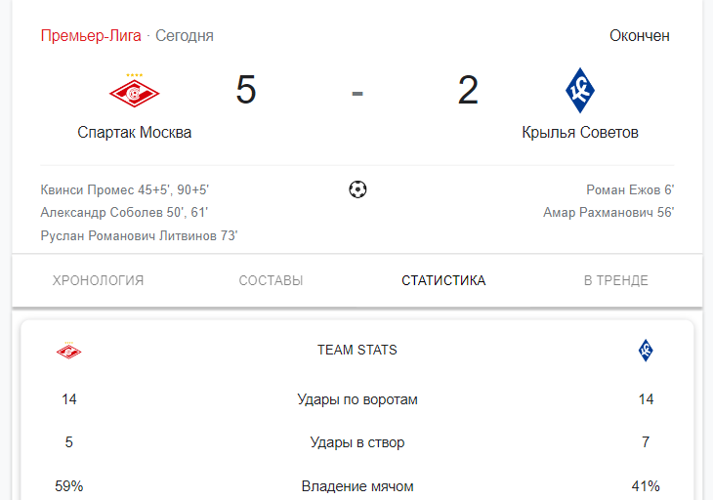The image size is (713, 500).
Task: Click the small Krylia Sovetov logo in Team Stats
Action: point(646,351)
